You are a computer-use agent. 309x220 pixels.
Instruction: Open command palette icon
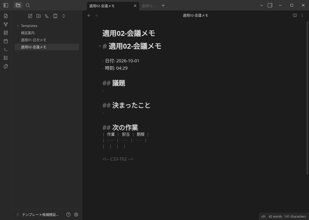[6, 49]
